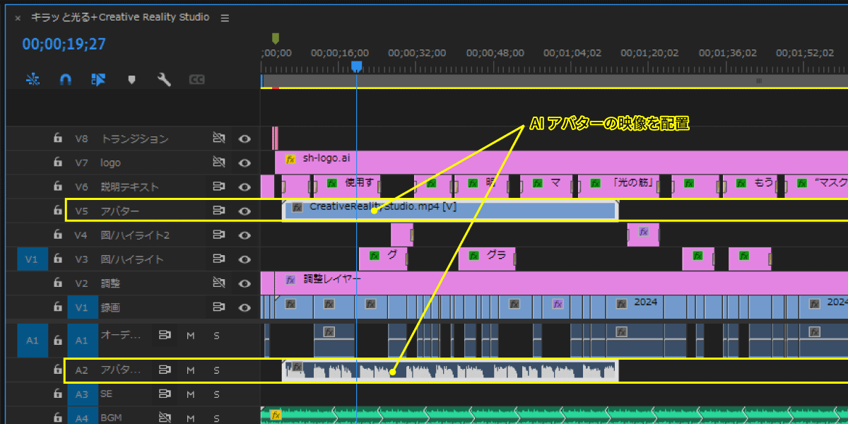Screen dimensions: 848x424
Task: Toggle eye icon for V2 調整 track
Action: (245, 283)
